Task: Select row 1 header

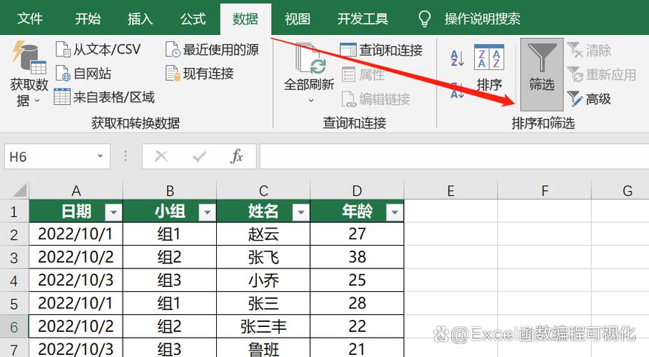Action: click(x=14, y=211)
